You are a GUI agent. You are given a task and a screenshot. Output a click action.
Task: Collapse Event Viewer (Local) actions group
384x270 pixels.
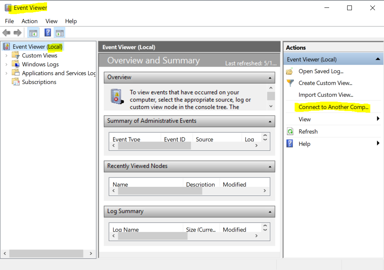click(378, 59)
